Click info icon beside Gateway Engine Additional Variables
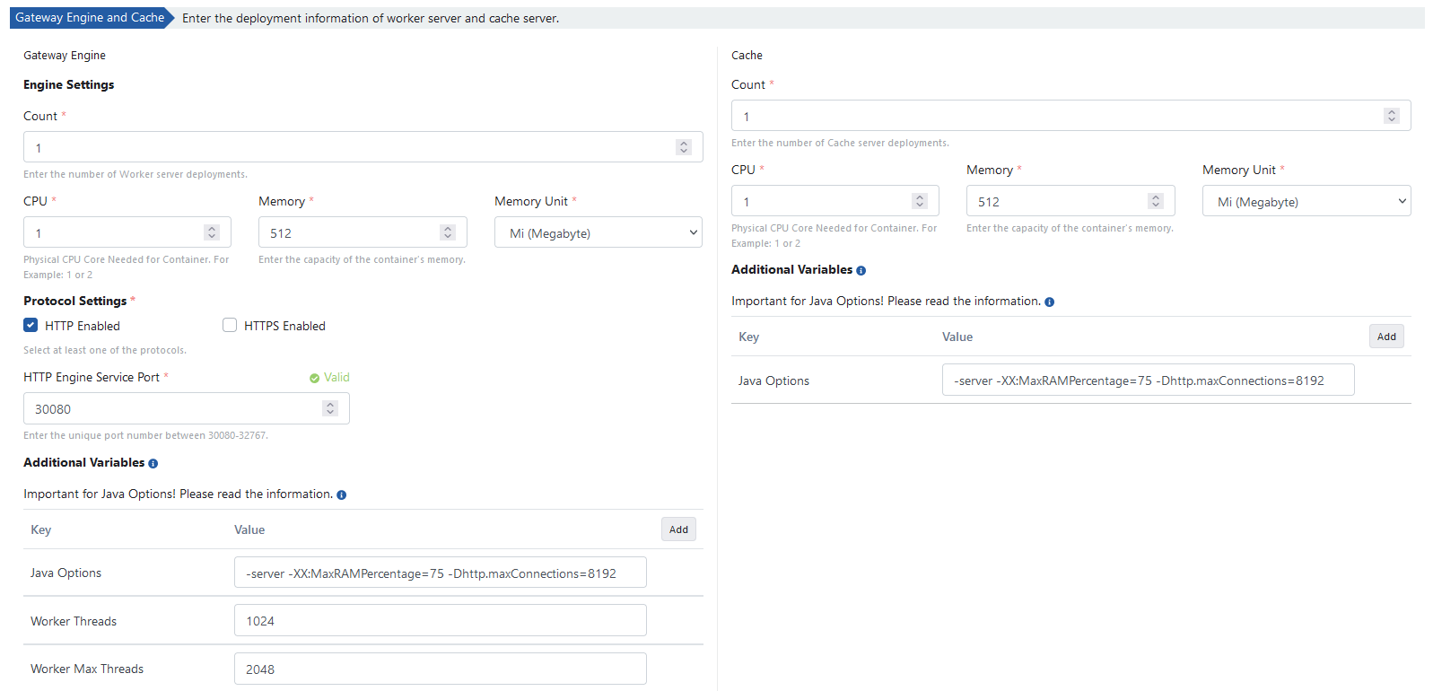The height and width of the screenshot is (691, 1433). (153, 464)
